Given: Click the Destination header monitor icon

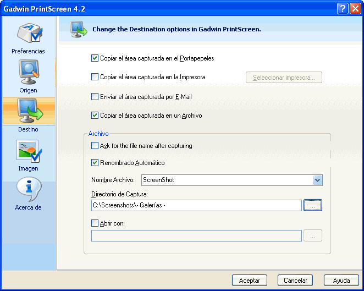Looking at the screenshot, I should [79, 29].
